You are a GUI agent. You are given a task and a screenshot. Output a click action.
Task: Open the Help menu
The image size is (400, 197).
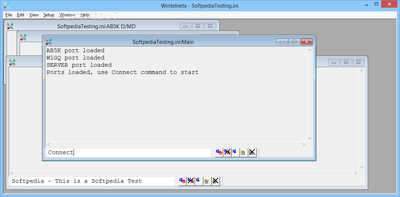pyautogui.click(x=85, y=15)
